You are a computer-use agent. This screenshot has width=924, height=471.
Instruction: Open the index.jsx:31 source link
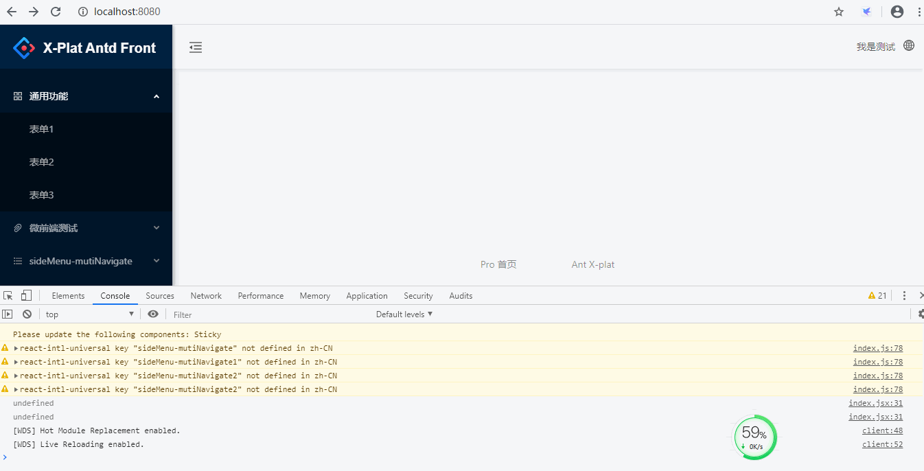(875, 403)
